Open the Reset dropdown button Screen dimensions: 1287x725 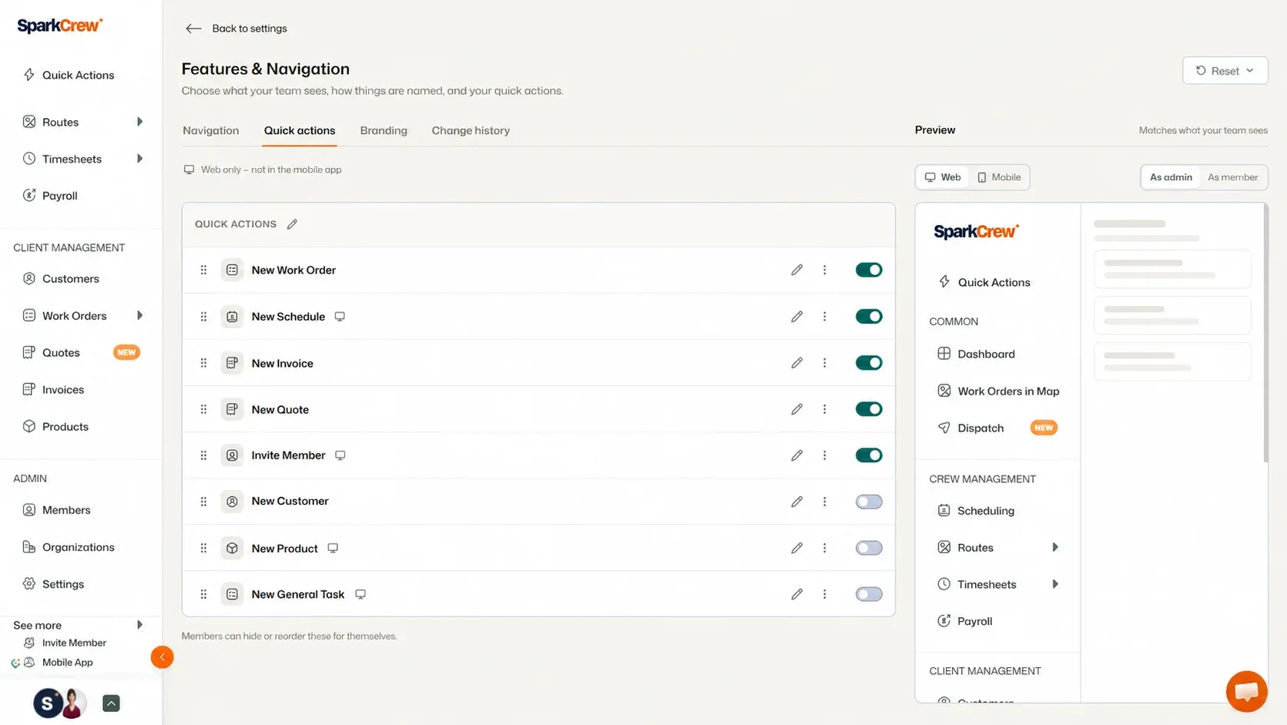click(1225, 71)
